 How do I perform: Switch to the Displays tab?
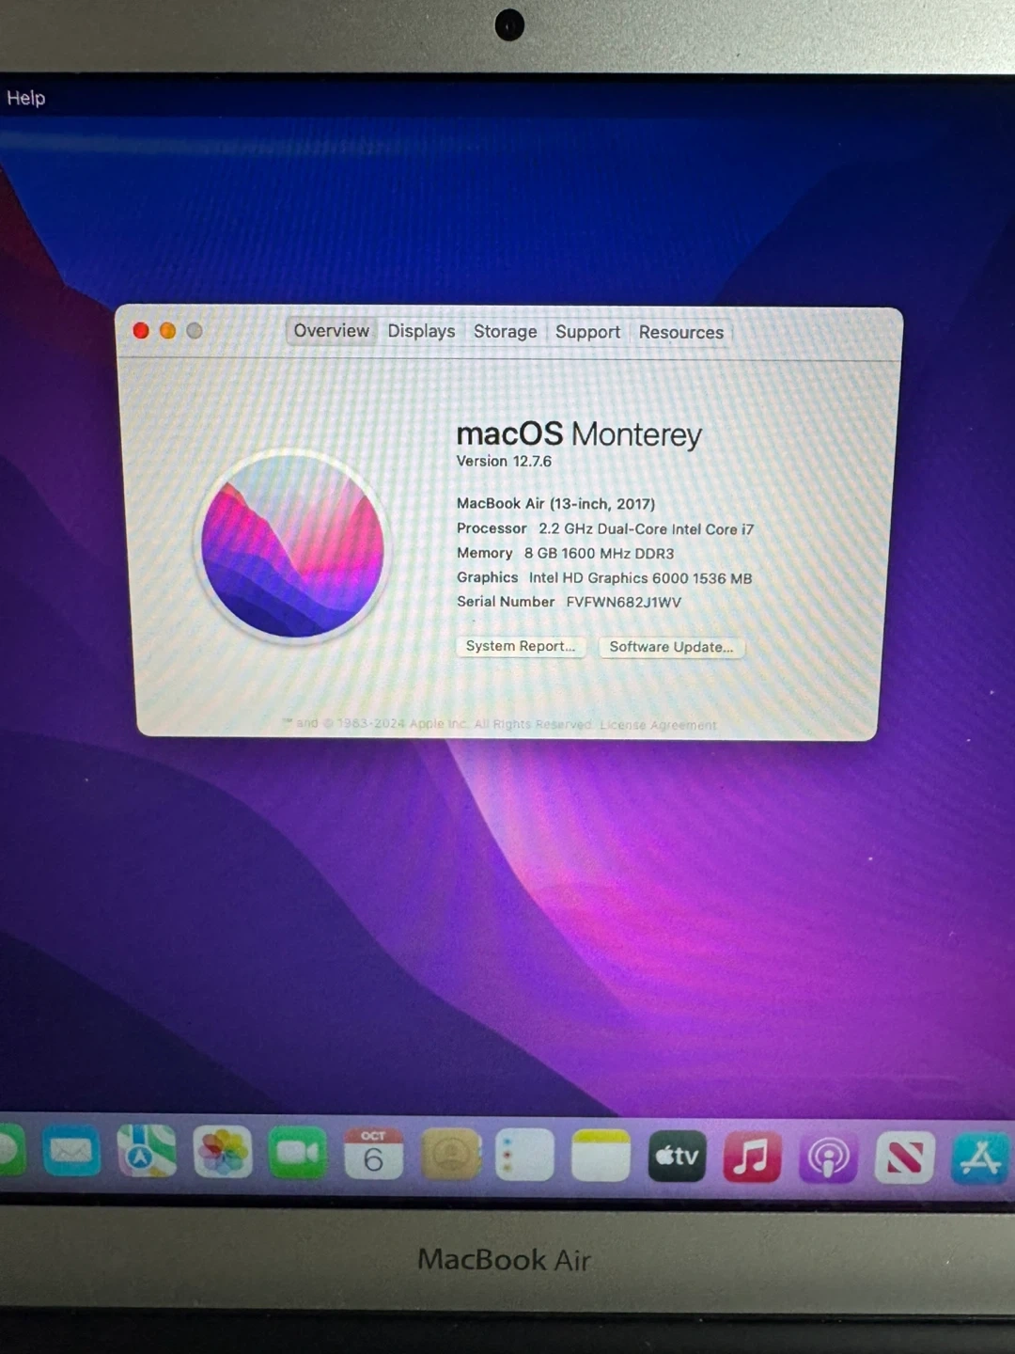coord(421,331)
